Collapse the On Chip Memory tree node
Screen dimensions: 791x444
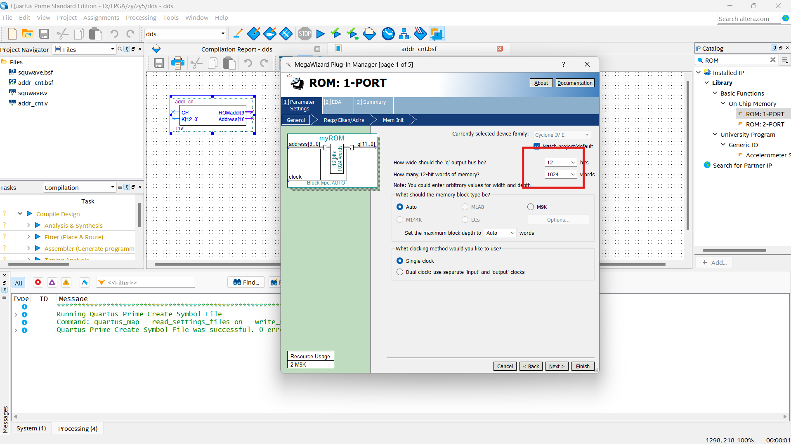(x=723, y=103)
